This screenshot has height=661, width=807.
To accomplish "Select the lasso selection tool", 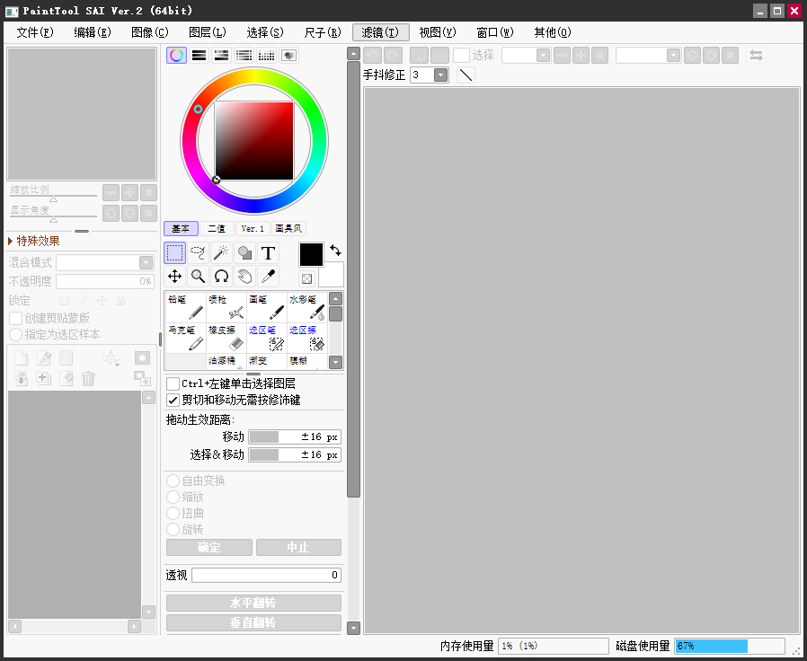I will [x=198, y=253].
